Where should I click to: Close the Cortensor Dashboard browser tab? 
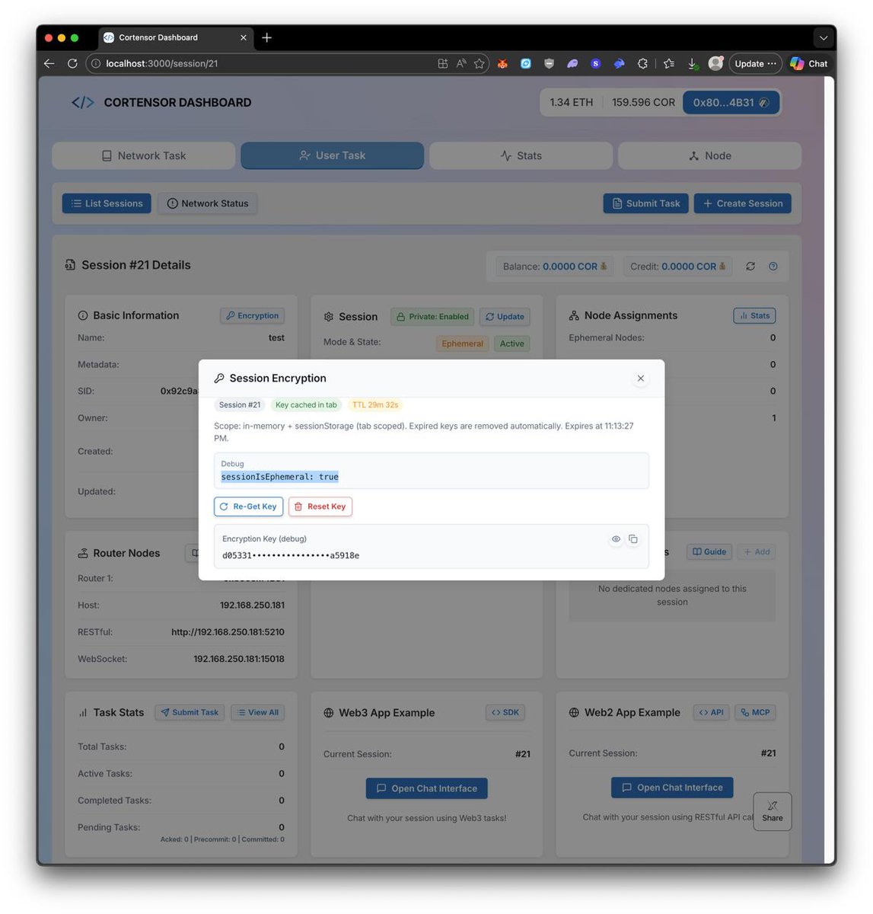point(244,37)
